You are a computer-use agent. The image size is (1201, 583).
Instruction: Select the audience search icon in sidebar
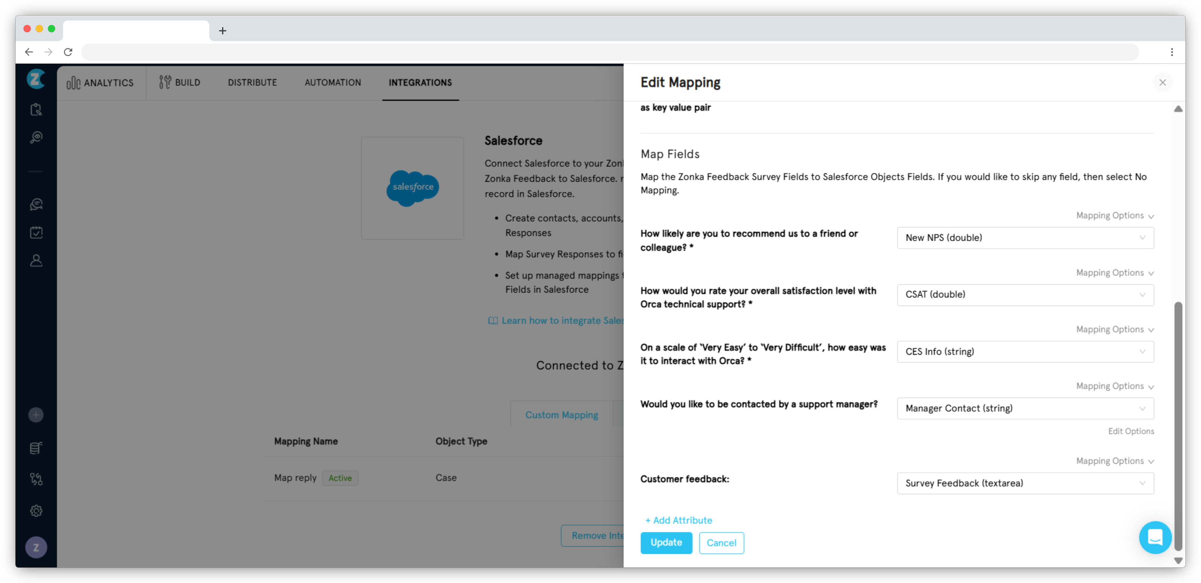tap(36, 137)
